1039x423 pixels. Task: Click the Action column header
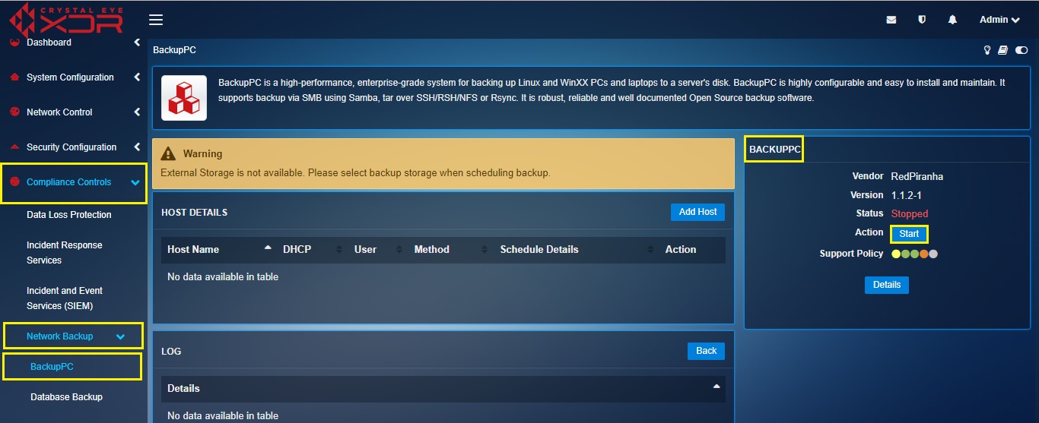(x=681, y=249)
